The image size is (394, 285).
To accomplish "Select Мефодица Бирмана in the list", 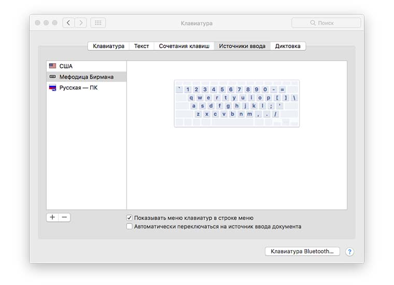I will pos(87,77).
